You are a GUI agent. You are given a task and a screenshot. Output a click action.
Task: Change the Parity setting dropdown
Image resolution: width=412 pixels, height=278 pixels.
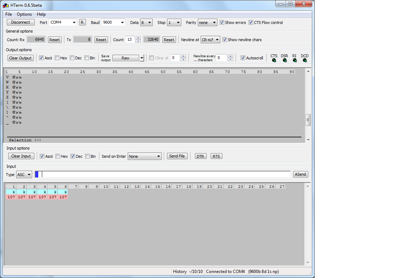pos(207,22)
